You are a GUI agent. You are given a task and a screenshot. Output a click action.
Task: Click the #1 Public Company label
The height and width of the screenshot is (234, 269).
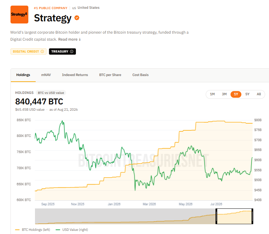coord(51,8)
